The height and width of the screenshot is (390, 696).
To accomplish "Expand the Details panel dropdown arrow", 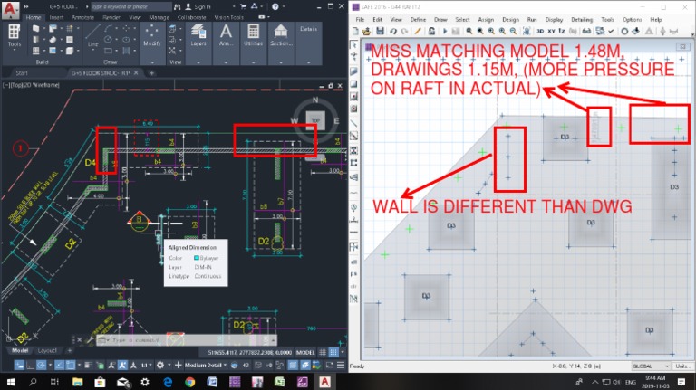I will point(308,62).
